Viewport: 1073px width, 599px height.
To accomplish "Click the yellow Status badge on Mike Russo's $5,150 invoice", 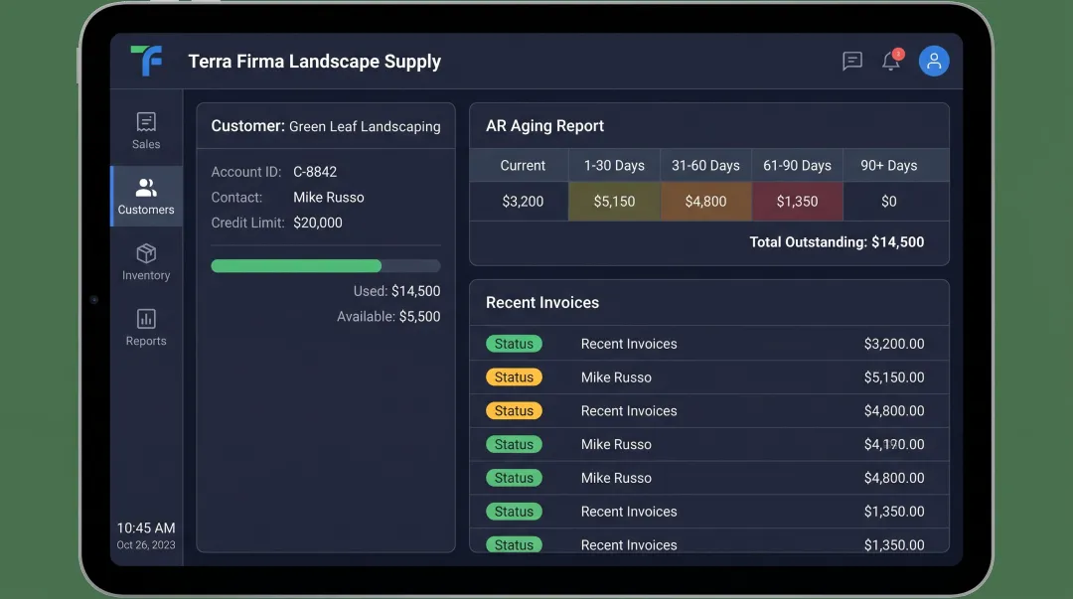I will [515, 376].
